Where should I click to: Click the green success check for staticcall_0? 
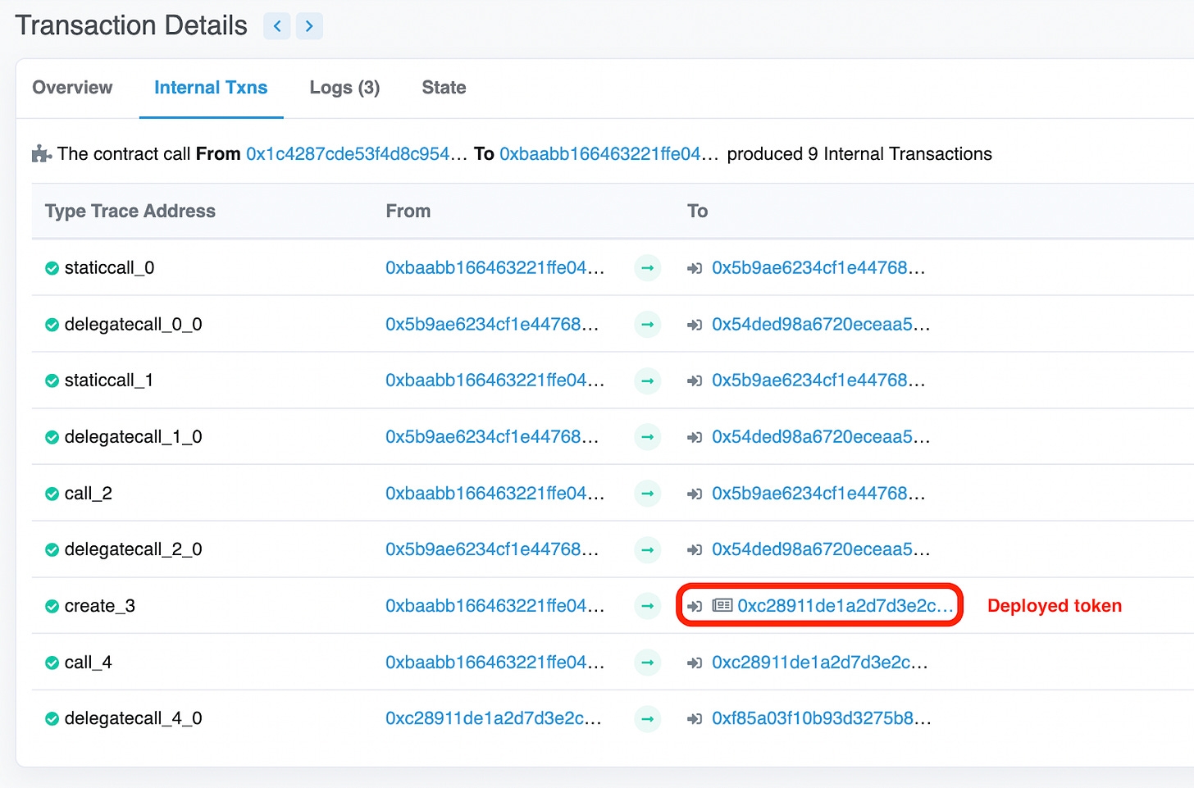[x=52, y=268]
